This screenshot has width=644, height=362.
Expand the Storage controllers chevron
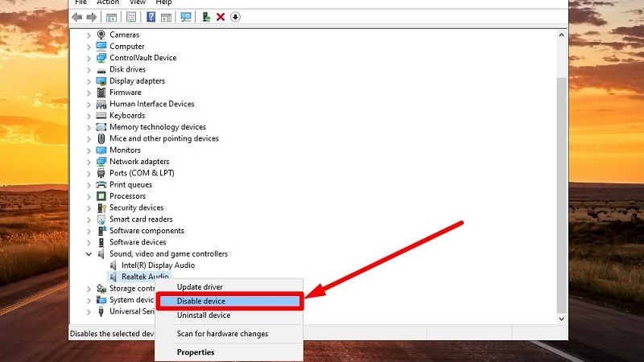[89, 289]
